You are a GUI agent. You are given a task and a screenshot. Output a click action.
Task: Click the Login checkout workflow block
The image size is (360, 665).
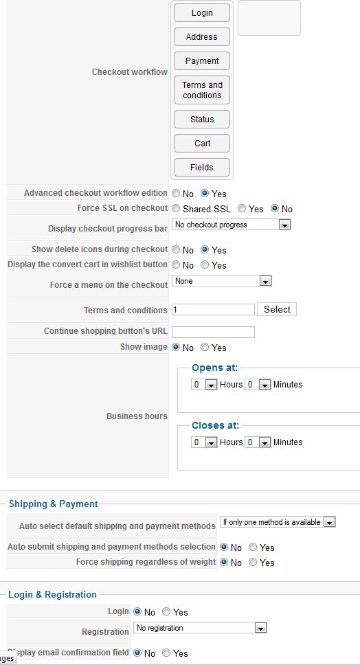click(x=202, y=13)
